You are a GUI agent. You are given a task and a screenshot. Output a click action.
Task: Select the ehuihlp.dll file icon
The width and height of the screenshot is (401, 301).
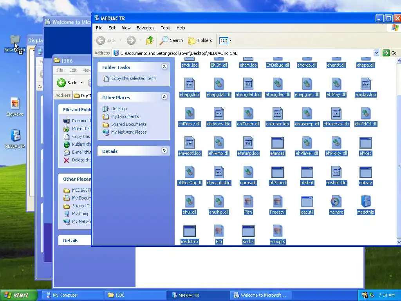[x=219, y=201]
